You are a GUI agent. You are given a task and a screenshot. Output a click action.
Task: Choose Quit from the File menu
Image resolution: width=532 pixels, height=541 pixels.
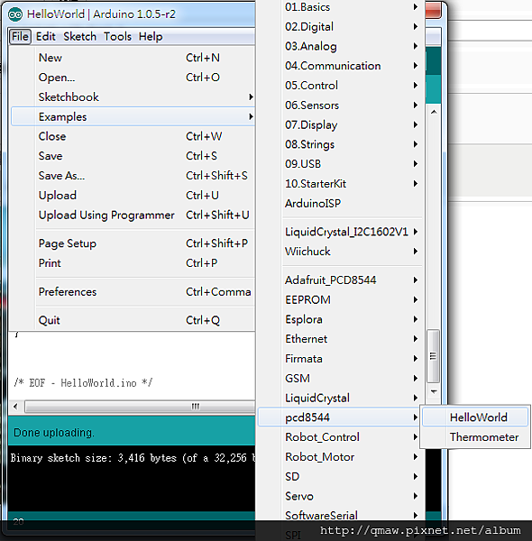pos(133,320)
